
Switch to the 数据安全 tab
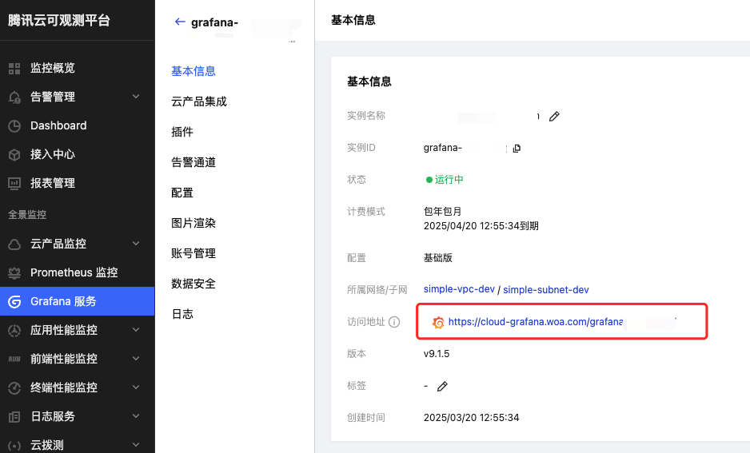pyautogui.click(x=193, y=284)
